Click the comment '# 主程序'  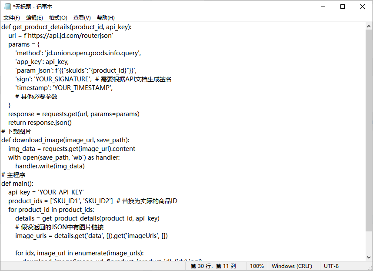pyautogui.click(x=13, y=175)
